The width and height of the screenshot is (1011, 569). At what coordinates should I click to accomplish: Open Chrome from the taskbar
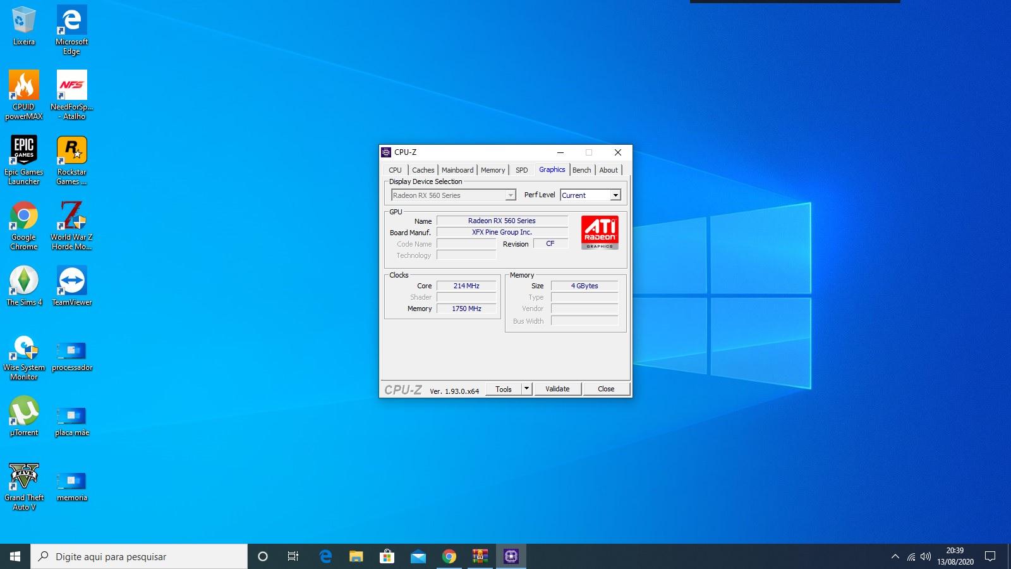tap(449, 556)
